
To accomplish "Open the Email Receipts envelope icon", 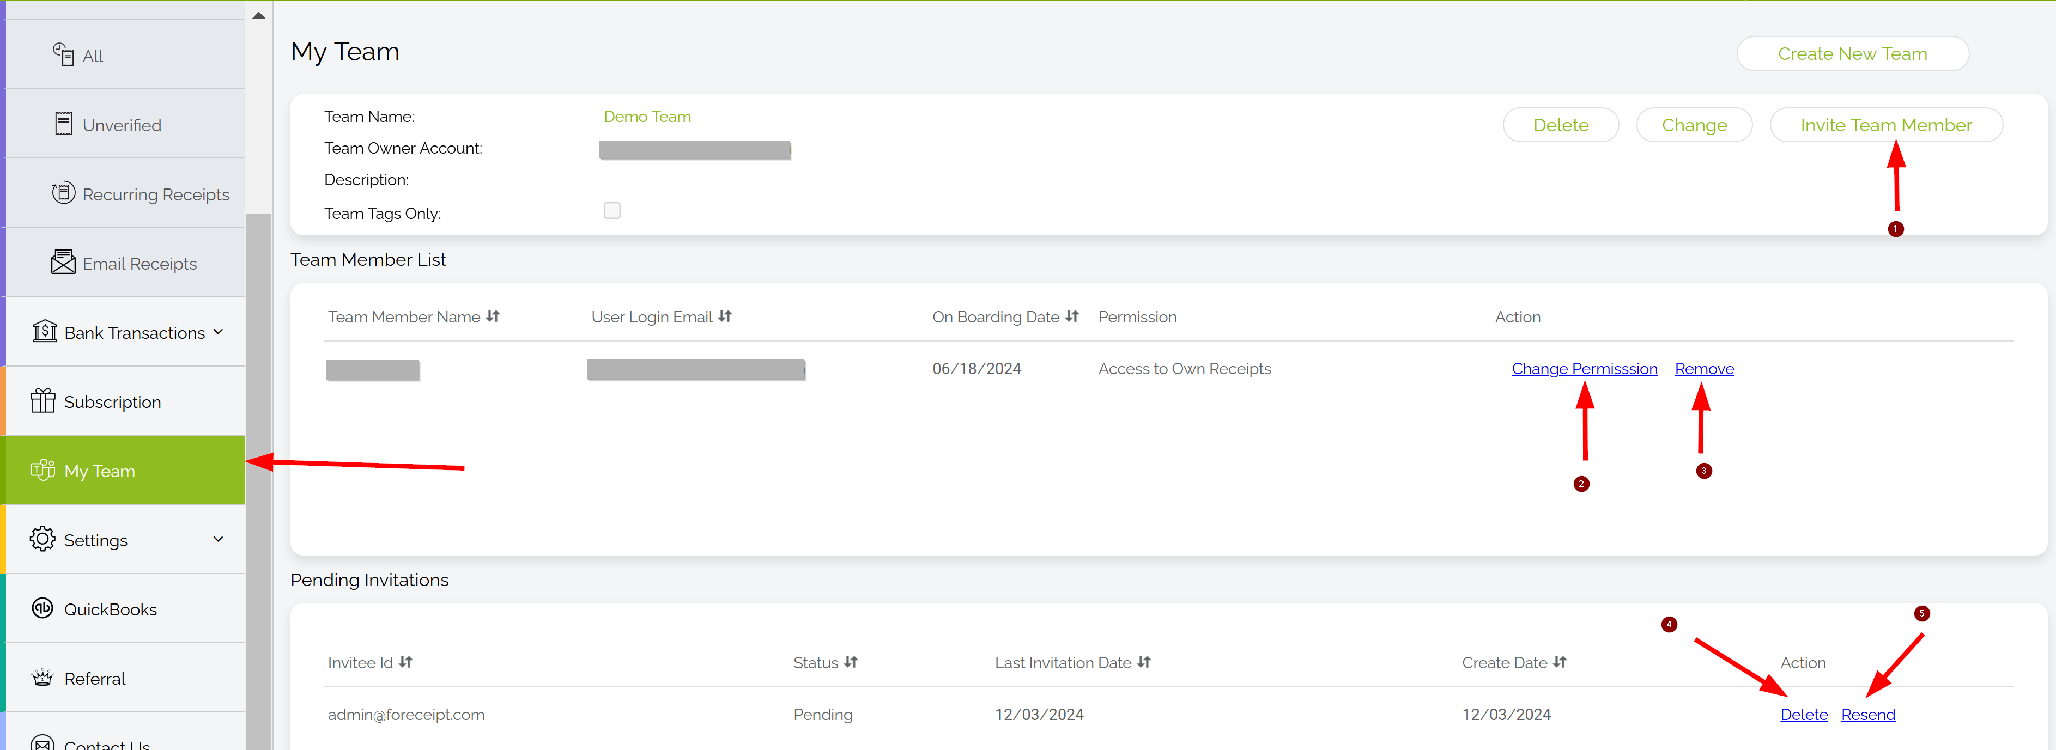I will pos(63,263).
